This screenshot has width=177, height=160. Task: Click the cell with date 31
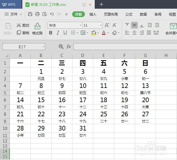[83, 128]
